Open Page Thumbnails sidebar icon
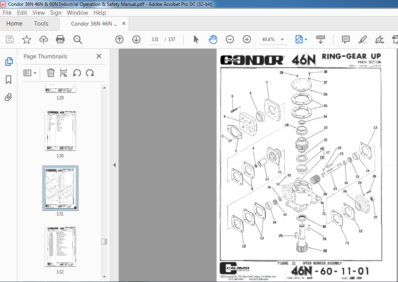The image size is (398, 282). (9, 62)
